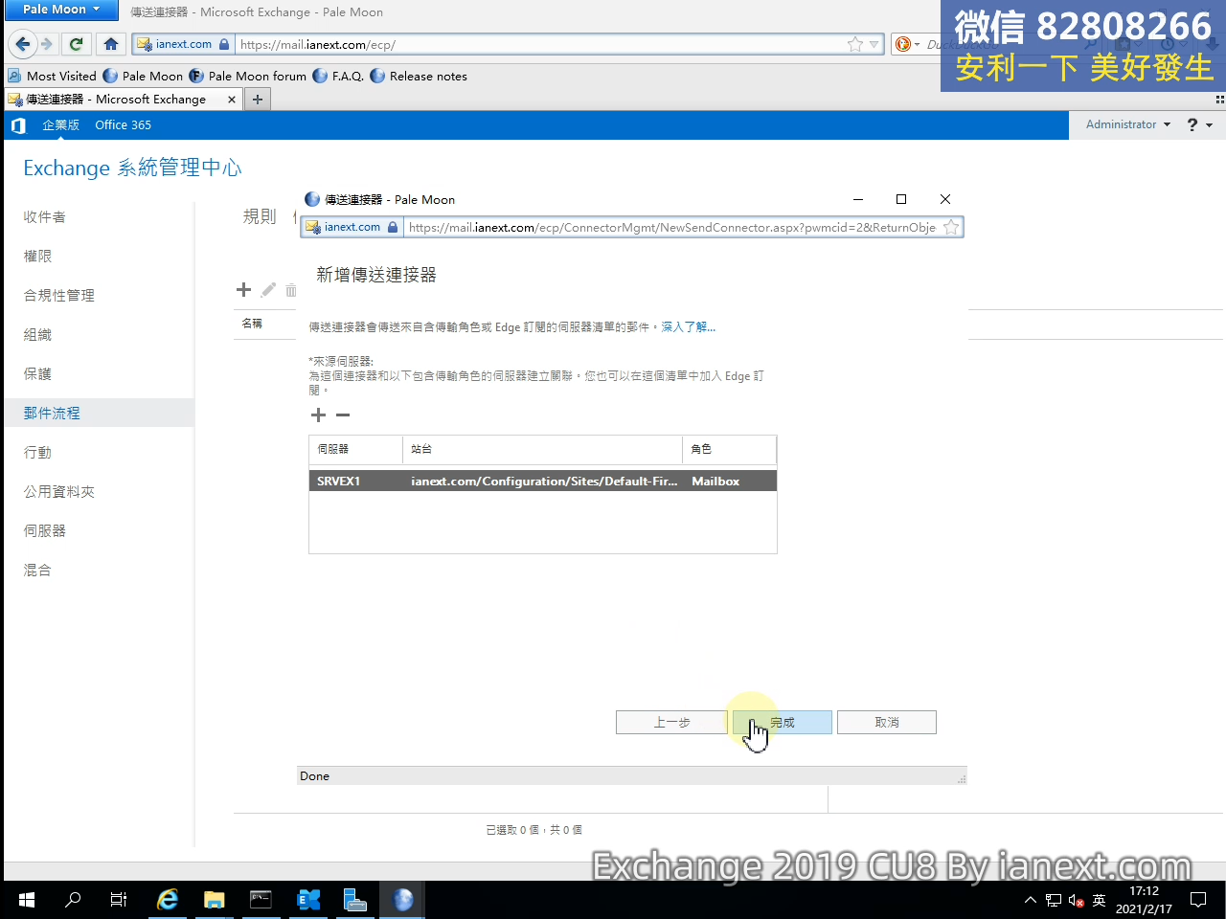Sort by 伺服器 column header

[355, 449]
